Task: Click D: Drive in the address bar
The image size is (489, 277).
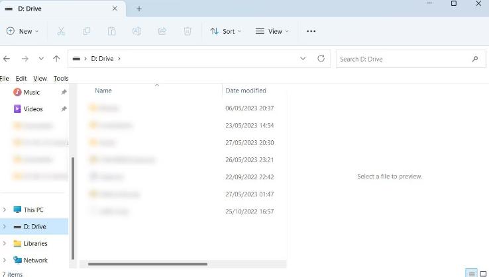Action: pyautogui.click(x=102, y=59)
